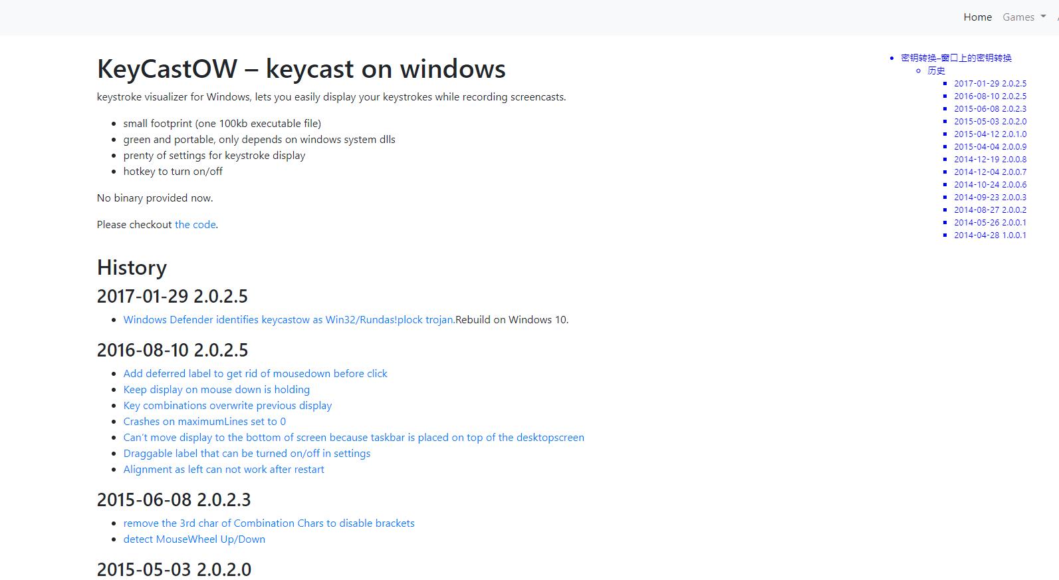Image resolution: width=1059 pixels, height=580 pixels.
Task: Select 2014-04-28 1.0.0.1 contents entry
Action: point(990,235)
